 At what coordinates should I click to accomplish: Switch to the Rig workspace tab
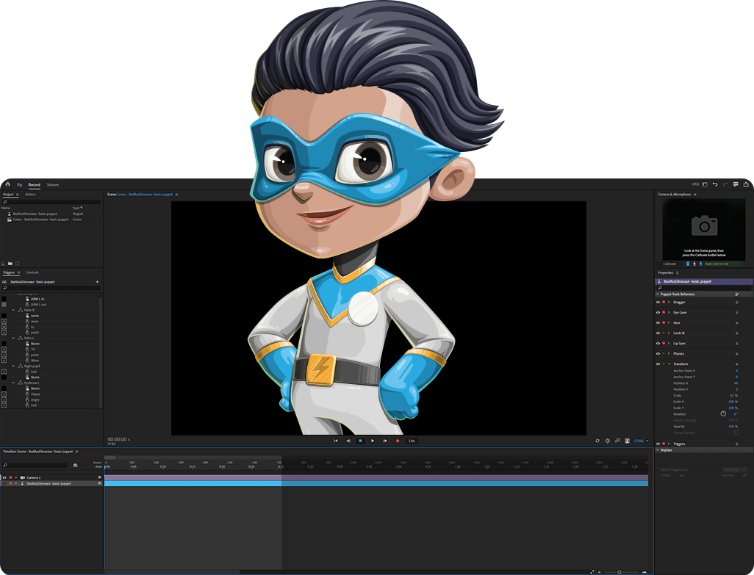tap(20, 184)
